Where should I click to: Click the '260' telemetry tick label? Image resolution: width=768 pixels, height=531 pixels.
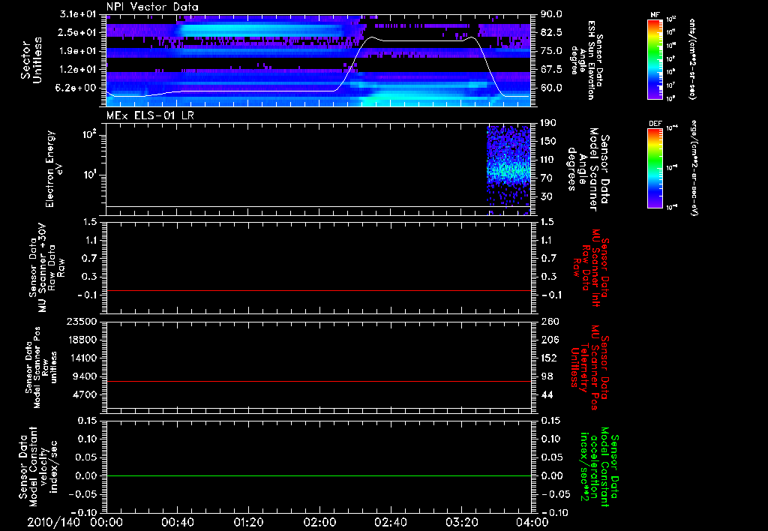pyautogui.click(x=548, y=321)
